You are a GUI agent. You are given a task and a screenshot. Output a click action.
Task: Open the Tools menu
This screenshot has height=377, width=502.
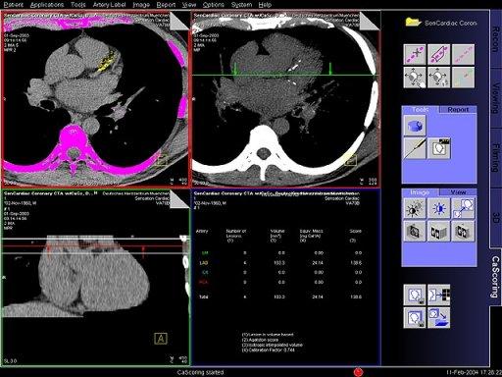pos(78,5)
